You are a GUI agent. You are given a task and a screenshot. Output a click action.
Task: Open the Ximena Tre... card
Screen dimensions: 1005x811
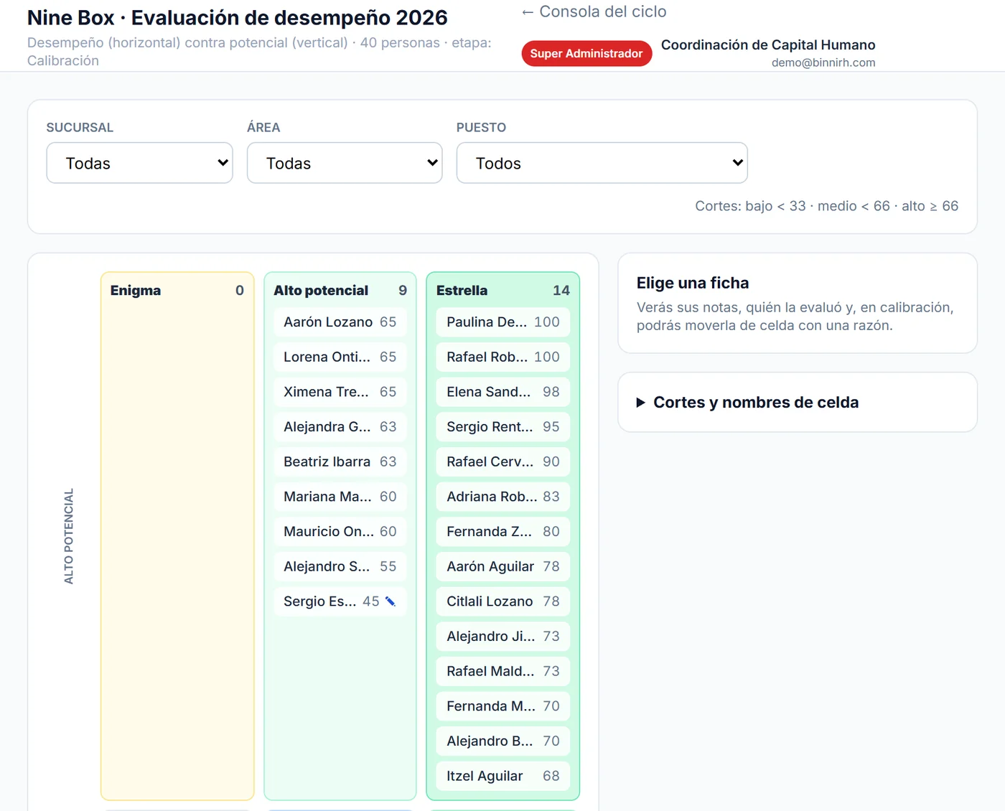point(340,392)
